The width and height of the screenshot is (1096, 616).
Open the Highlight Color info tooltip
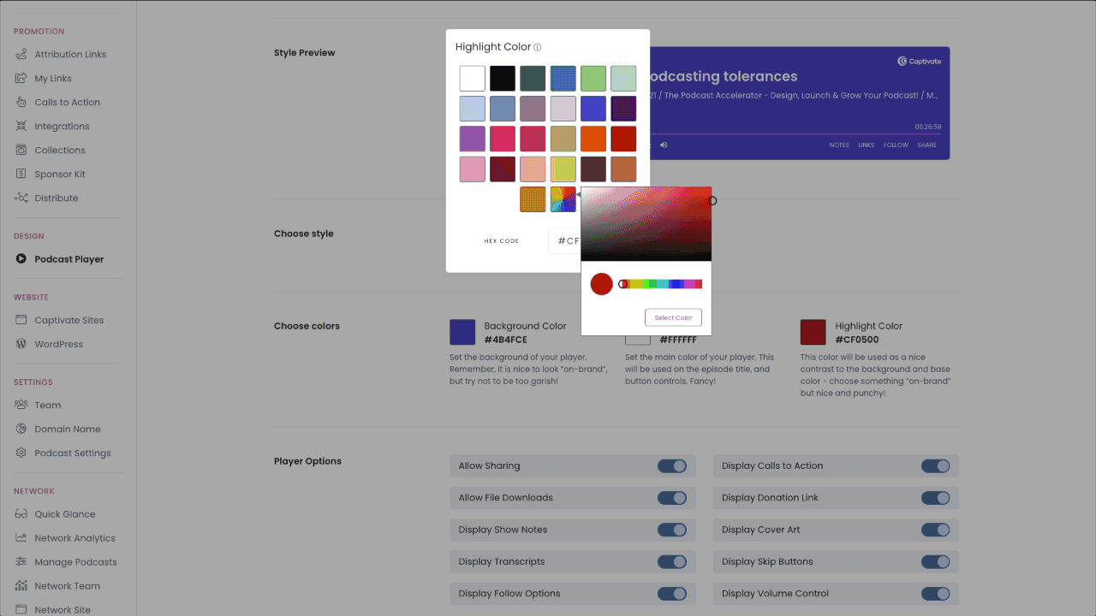[539, 47]
